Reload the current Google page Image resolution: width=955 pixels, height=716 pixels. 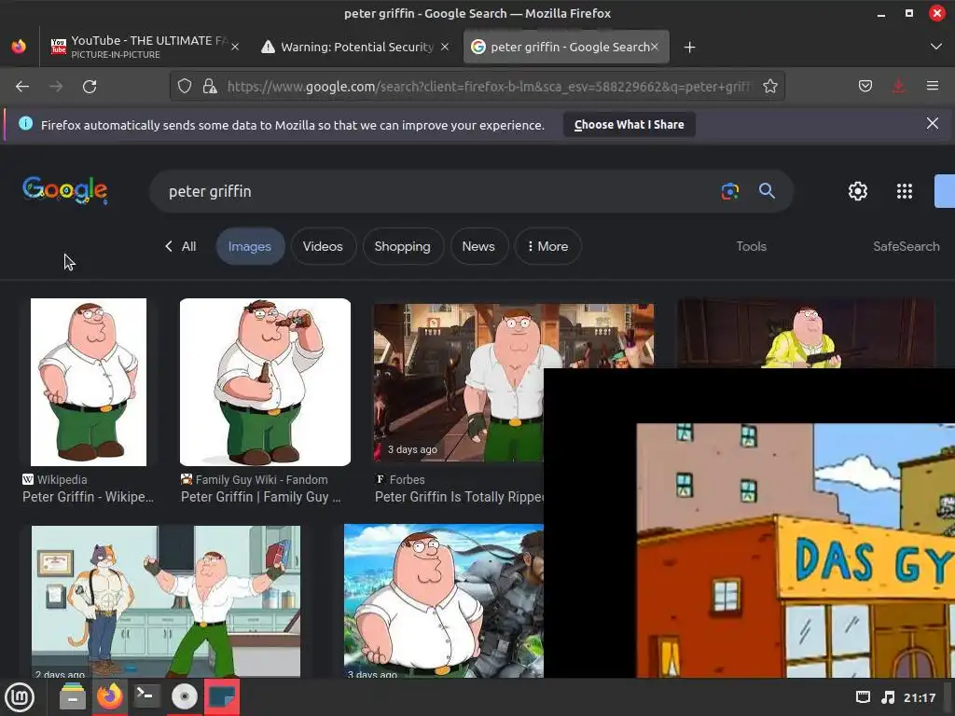click(90, 87)
